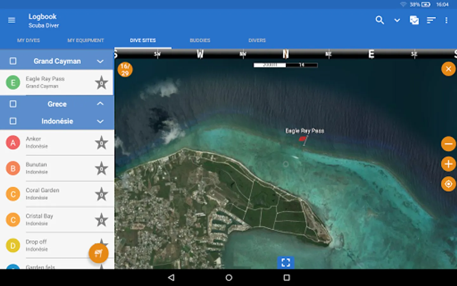457x286 pixels.
Task: Select the C avatar for Cristal Bay
Action: click(13, 220)
